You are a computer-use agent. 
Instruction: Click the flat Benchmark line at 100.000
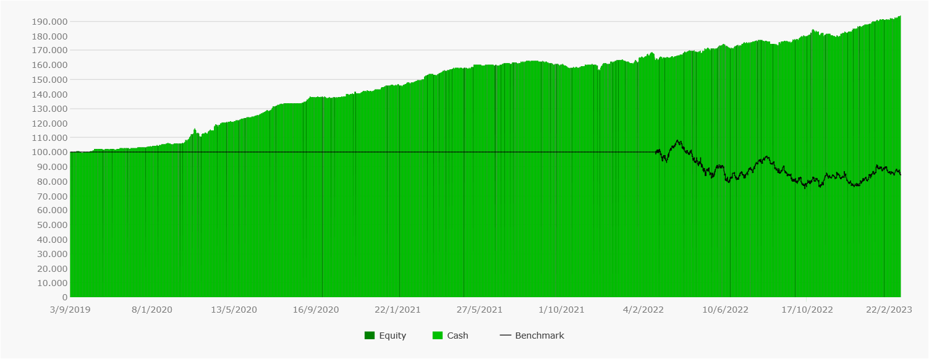pyautogui.click(x=363, y=152)
